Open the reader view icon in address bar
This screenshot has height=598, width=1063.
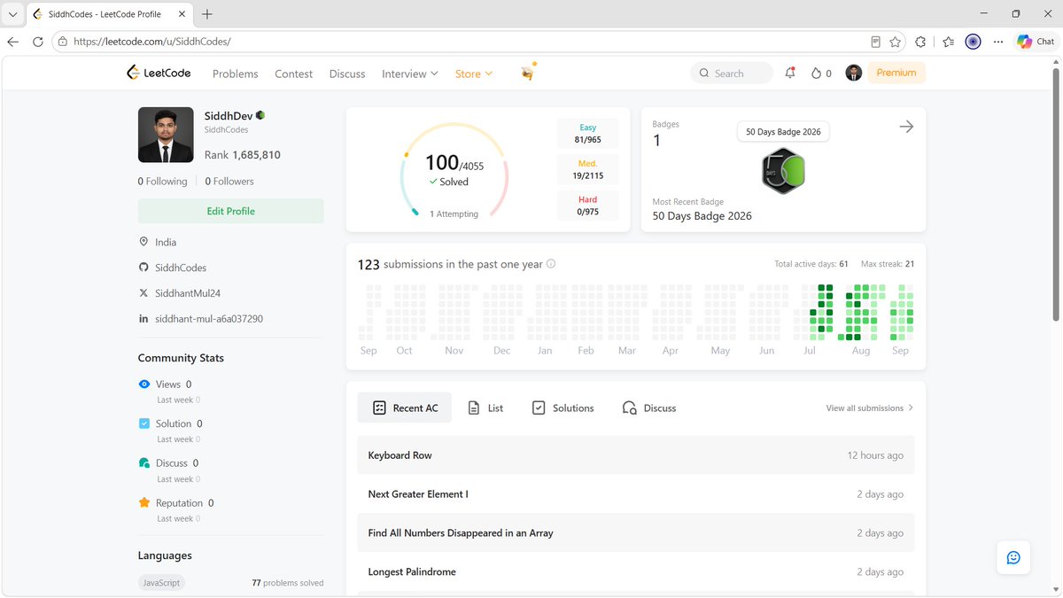(875, 42)
